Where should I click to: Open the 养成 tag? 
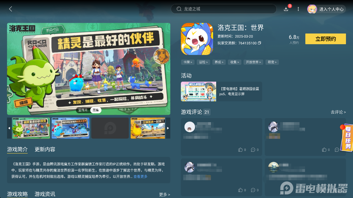point(219,62)
